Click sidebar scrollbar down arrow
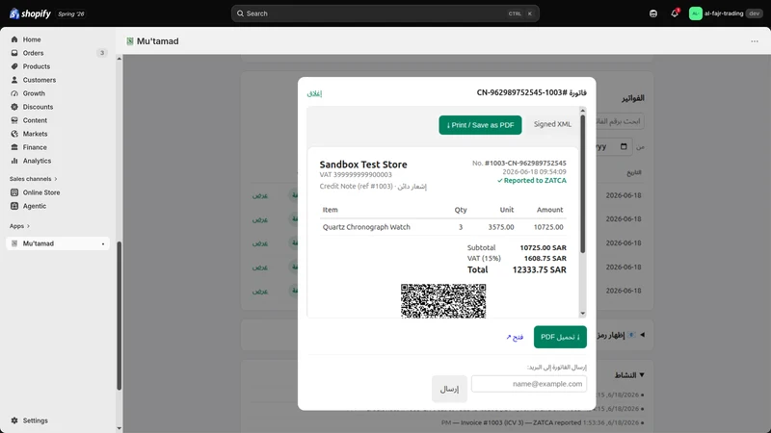The image size is (771, 433). pos(119,428)
